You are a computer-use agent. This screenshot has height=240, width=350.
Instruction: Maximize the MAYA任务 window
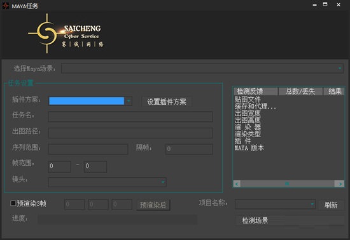pyautogui.click(x=325, y=4)
